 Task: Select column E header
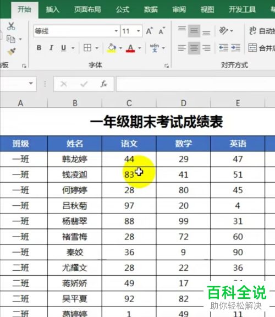[x=238, y=103]
